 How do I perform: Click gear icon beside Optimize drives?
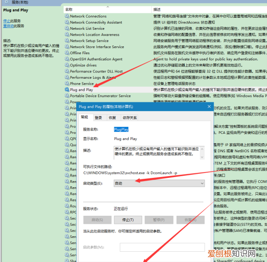pos(67,65)
